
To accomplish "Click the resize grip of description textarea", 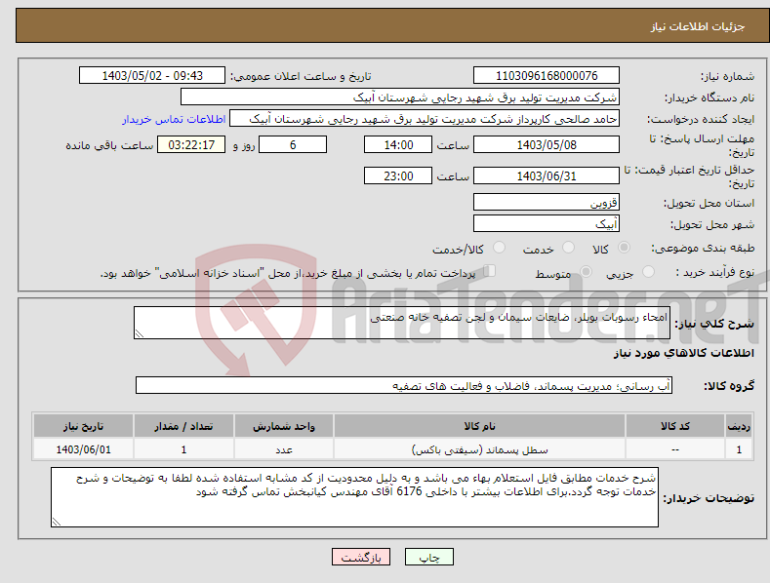I will click(140, 333).
